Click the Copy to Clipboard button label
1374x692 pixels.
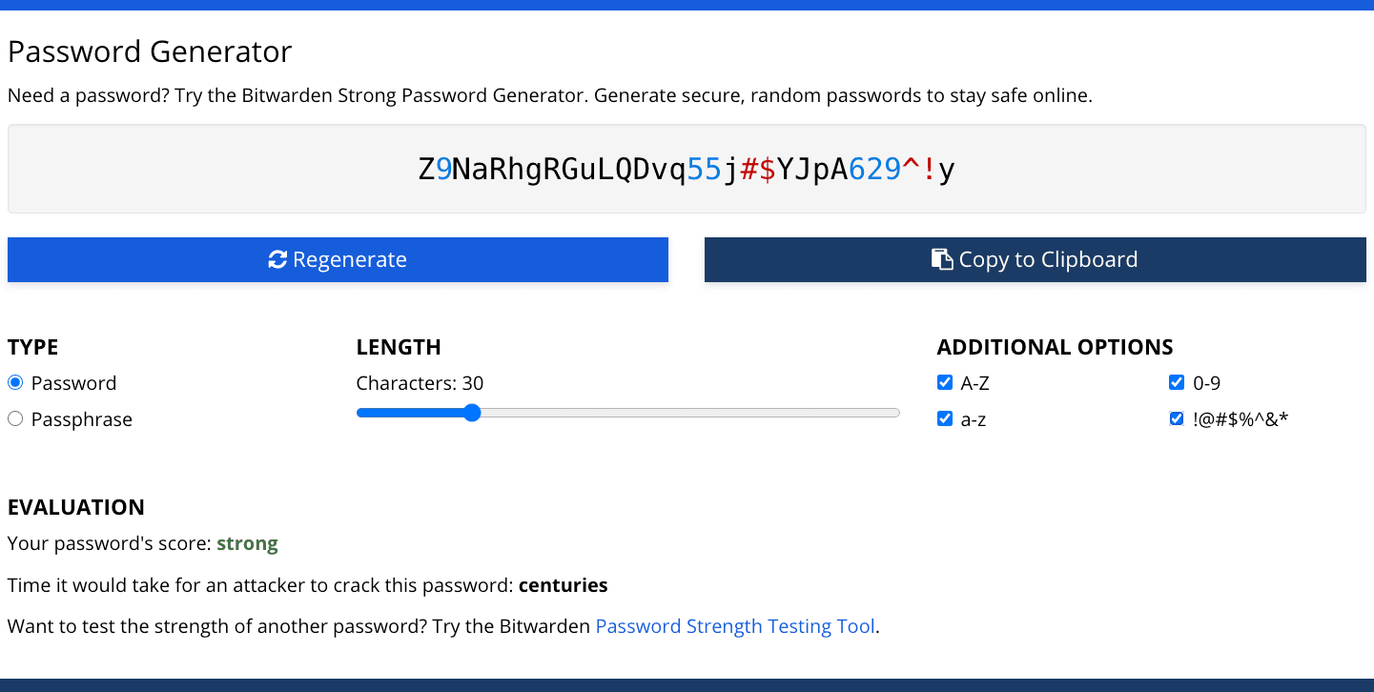point(1049,258)
